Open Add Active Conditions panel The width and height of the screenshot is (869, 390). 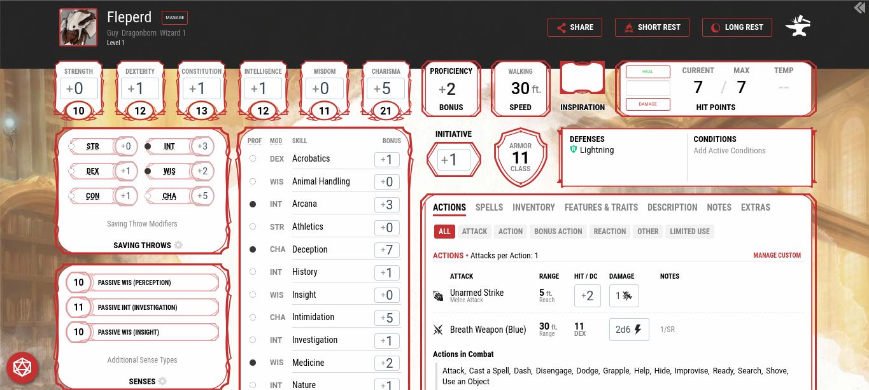[x=729, y=151]
